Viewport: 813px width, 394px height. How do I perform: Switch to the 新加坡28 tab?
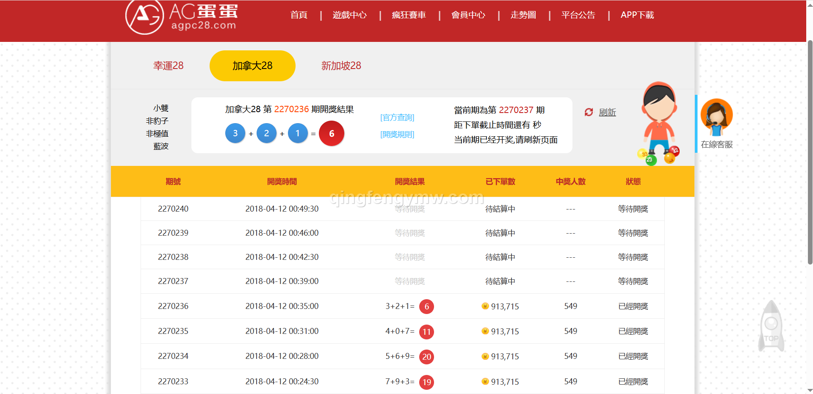point(341,66)
